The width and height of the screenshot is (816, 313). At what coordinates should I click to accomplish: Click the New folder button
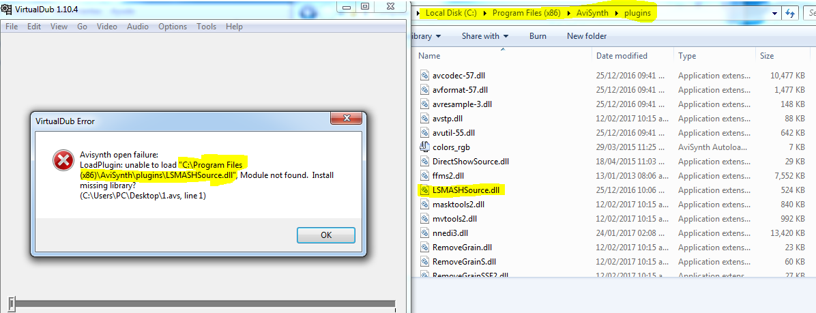click(587, 36)
